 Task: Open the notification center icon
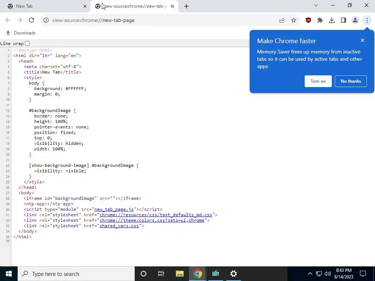point(363,274)
